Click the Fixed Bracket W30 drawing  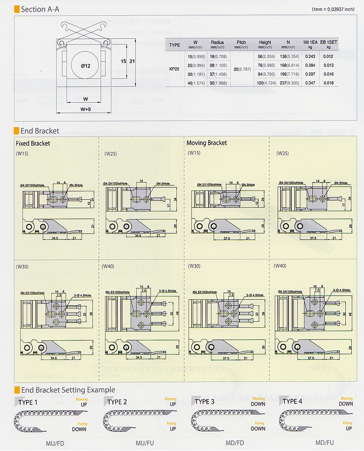point(54,322)
